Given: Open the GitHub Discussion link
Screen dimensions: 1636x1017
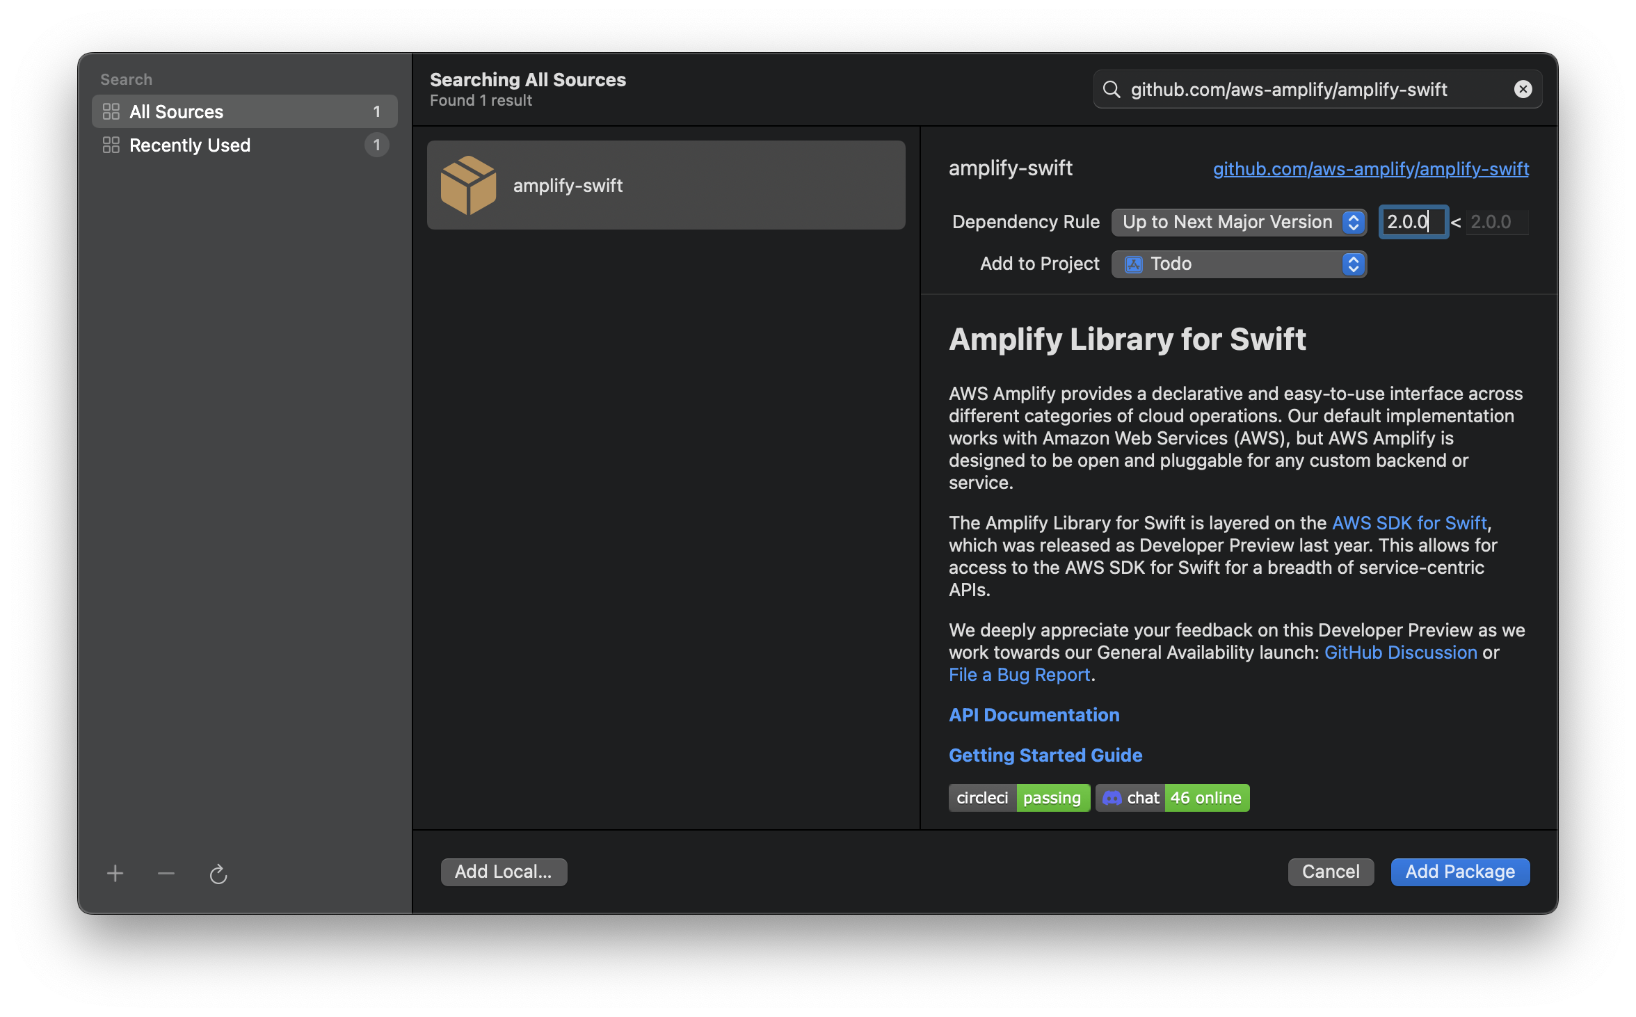Looking at the screenshot, I should (x=1401, y=652).
